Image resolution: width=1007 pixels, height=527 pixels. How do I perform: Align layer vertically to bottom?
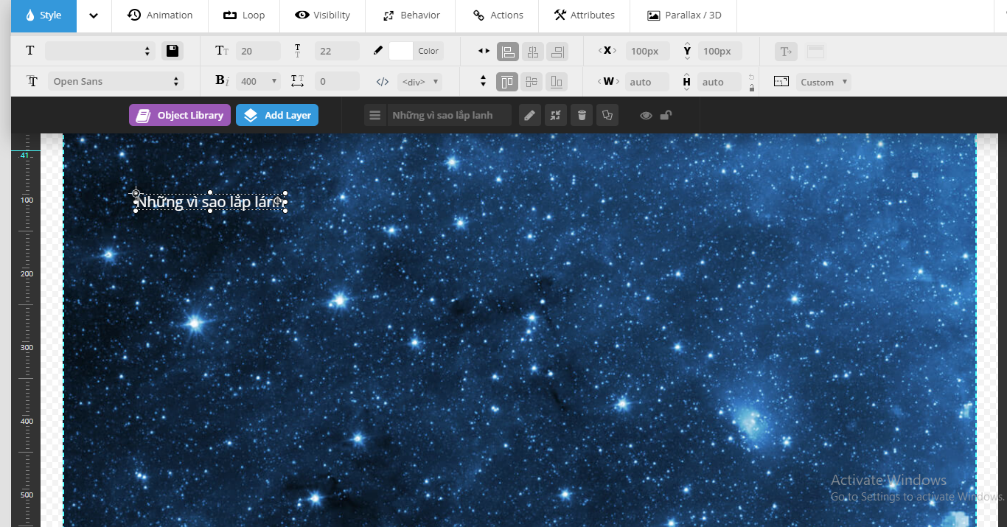557,82
